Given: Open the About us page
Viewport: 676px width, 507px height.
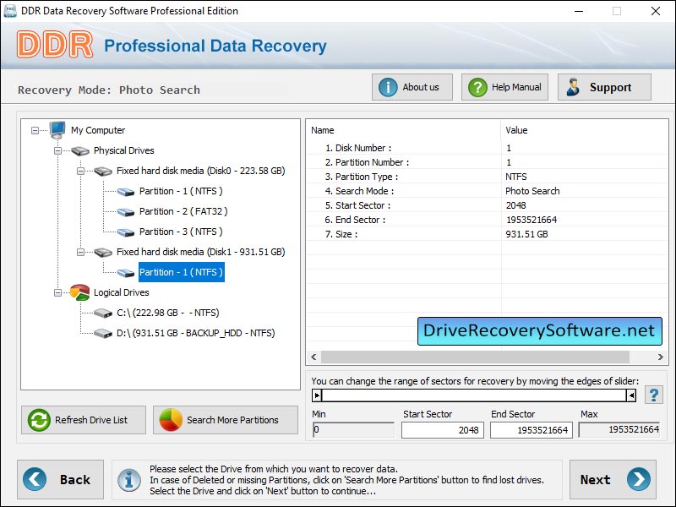Looking at the screenshot, I should tap(412, 87).
